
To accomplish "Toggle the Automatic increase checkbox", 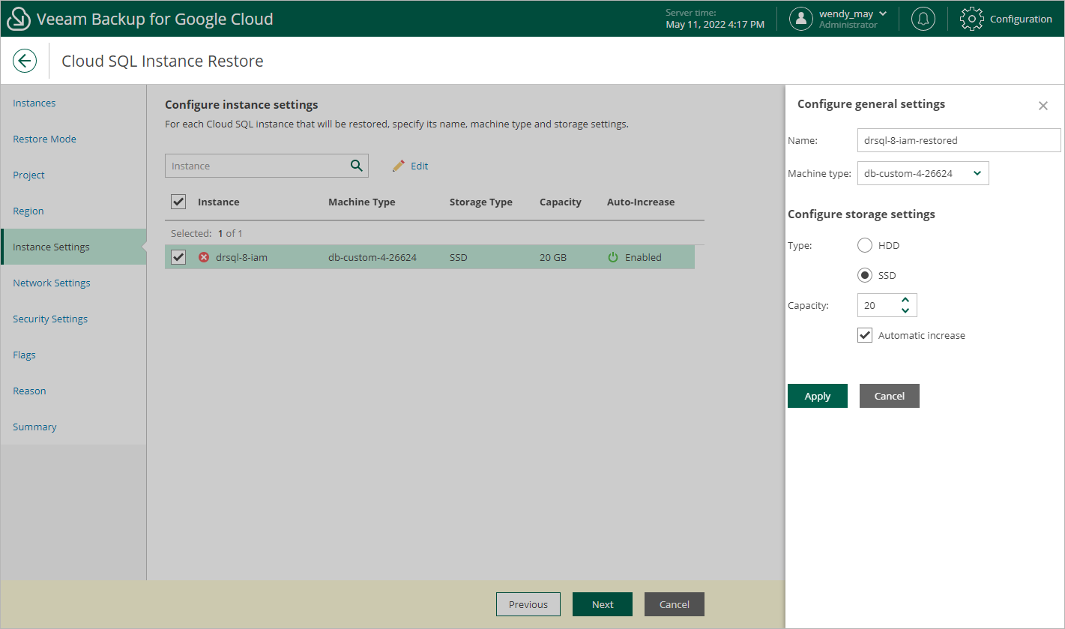I will coord(865,335).
